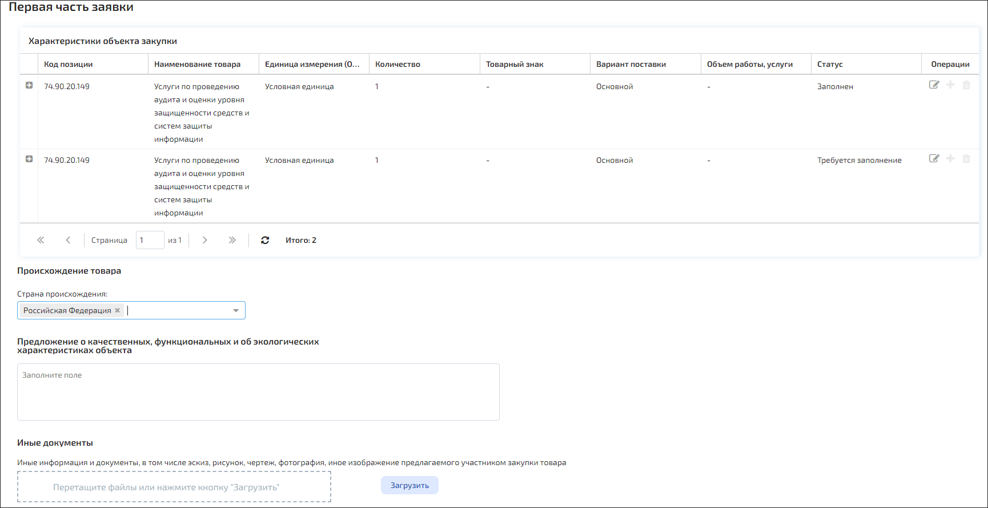Image resolution: width=988 pixels, height=508 pixels.
Task: Click the Операции column header
Action: pos(950,64)
